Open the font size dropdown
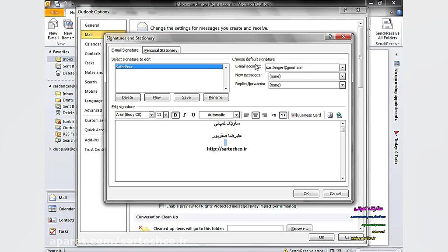Screen dimensions: 448x252 click(166, 115)
